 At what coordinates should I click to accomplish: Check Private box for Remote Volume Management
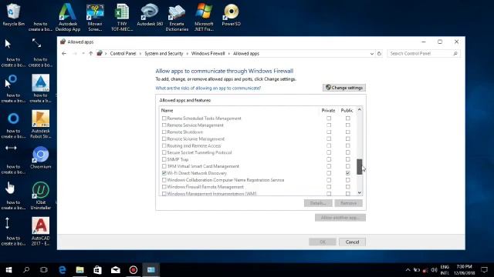coord(329,138)
